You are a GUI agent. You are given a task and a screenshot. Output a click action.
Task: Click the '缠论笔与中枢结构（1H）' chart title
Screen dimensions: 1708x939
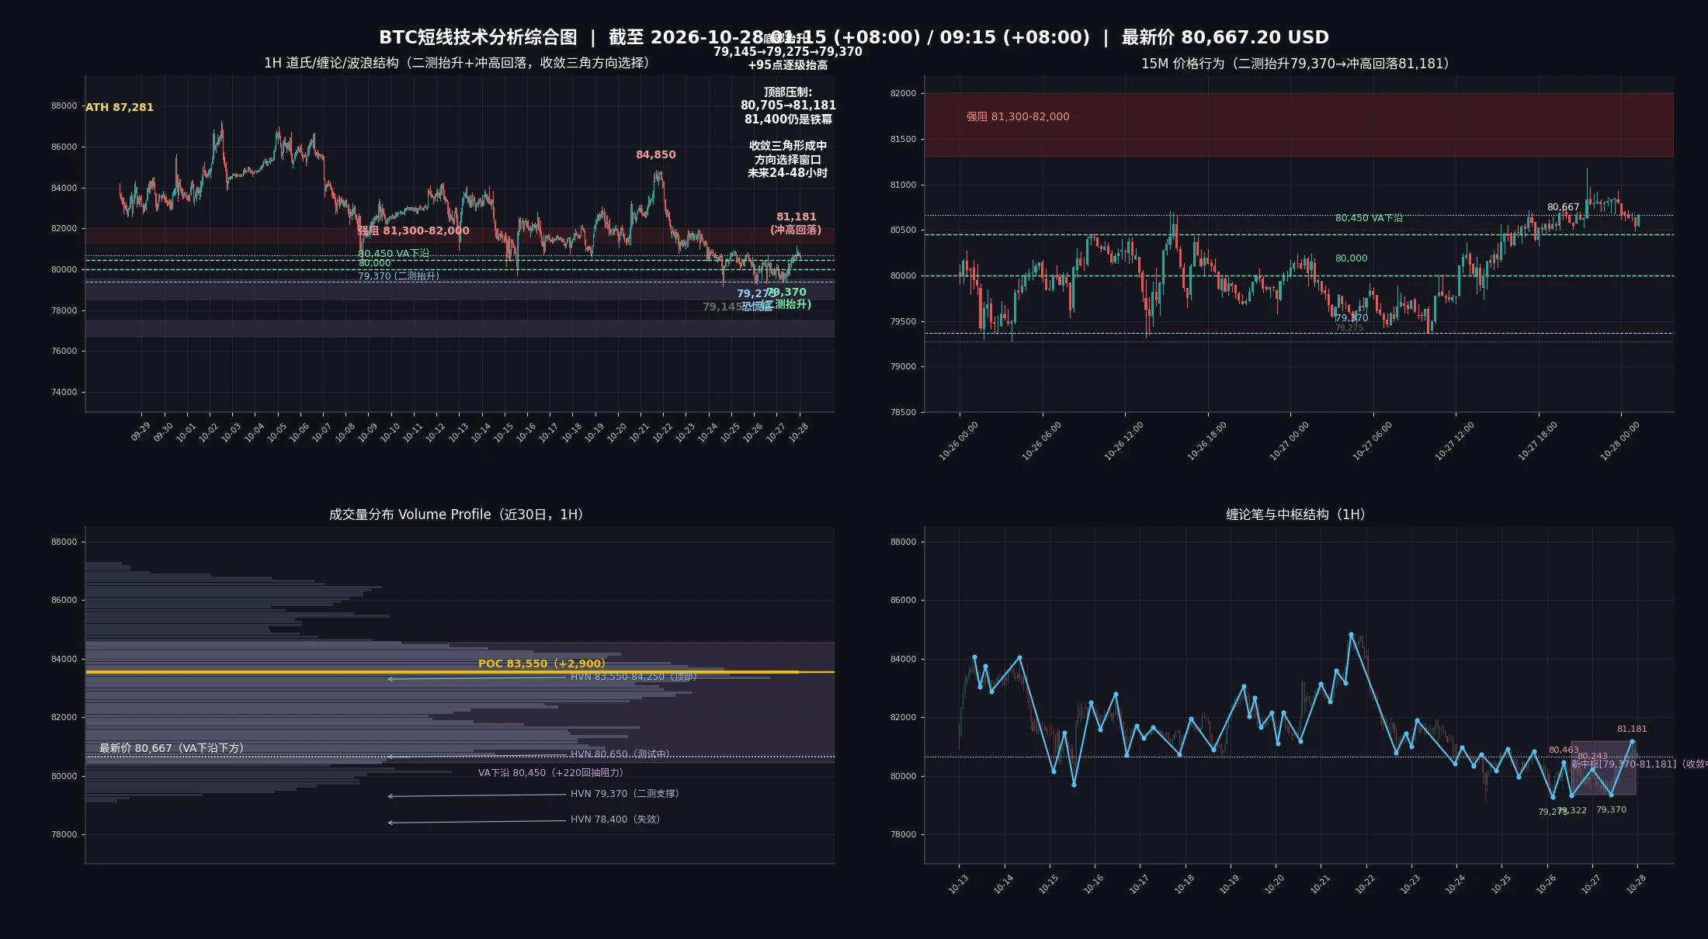(1296, 515)
